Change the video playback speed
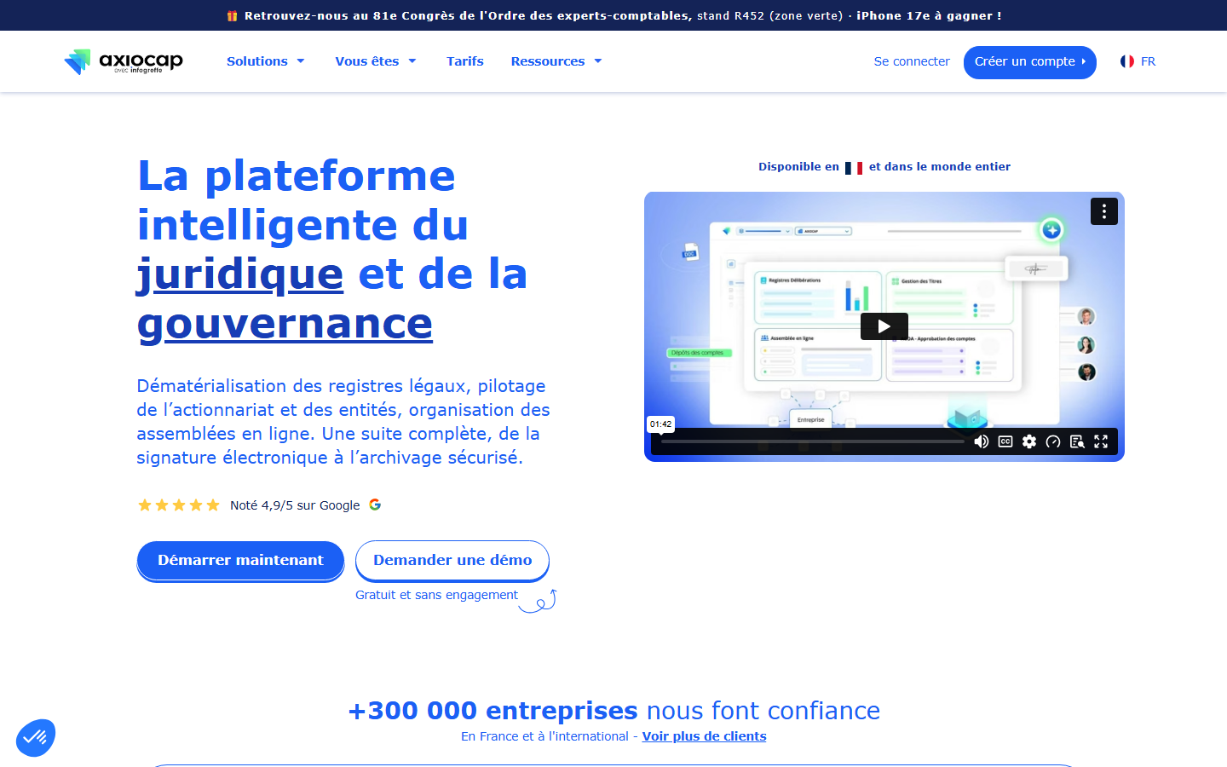This screenshot has width=1227, height=767. pos(1053,441)
